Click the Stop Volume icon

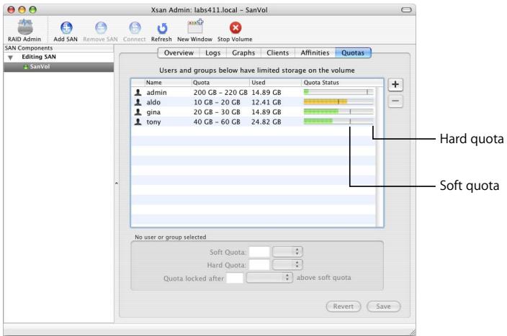(x=235, y=28)
